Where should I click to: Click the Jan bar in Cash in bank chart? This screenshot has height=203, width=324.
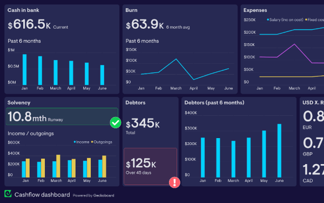[x=25, y=70]
